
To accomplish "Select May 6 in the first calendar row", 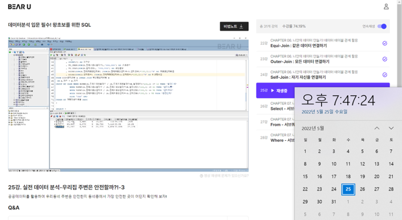I will [x=377, y=151].
